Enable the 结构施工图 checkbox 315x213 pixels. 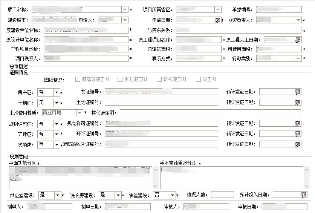point(159,80)
